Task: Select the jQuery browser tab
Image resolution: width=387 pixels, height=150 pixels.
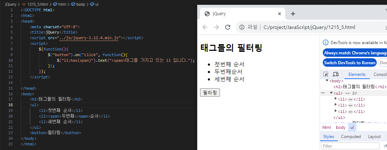Action: click(x=242, y=14)
